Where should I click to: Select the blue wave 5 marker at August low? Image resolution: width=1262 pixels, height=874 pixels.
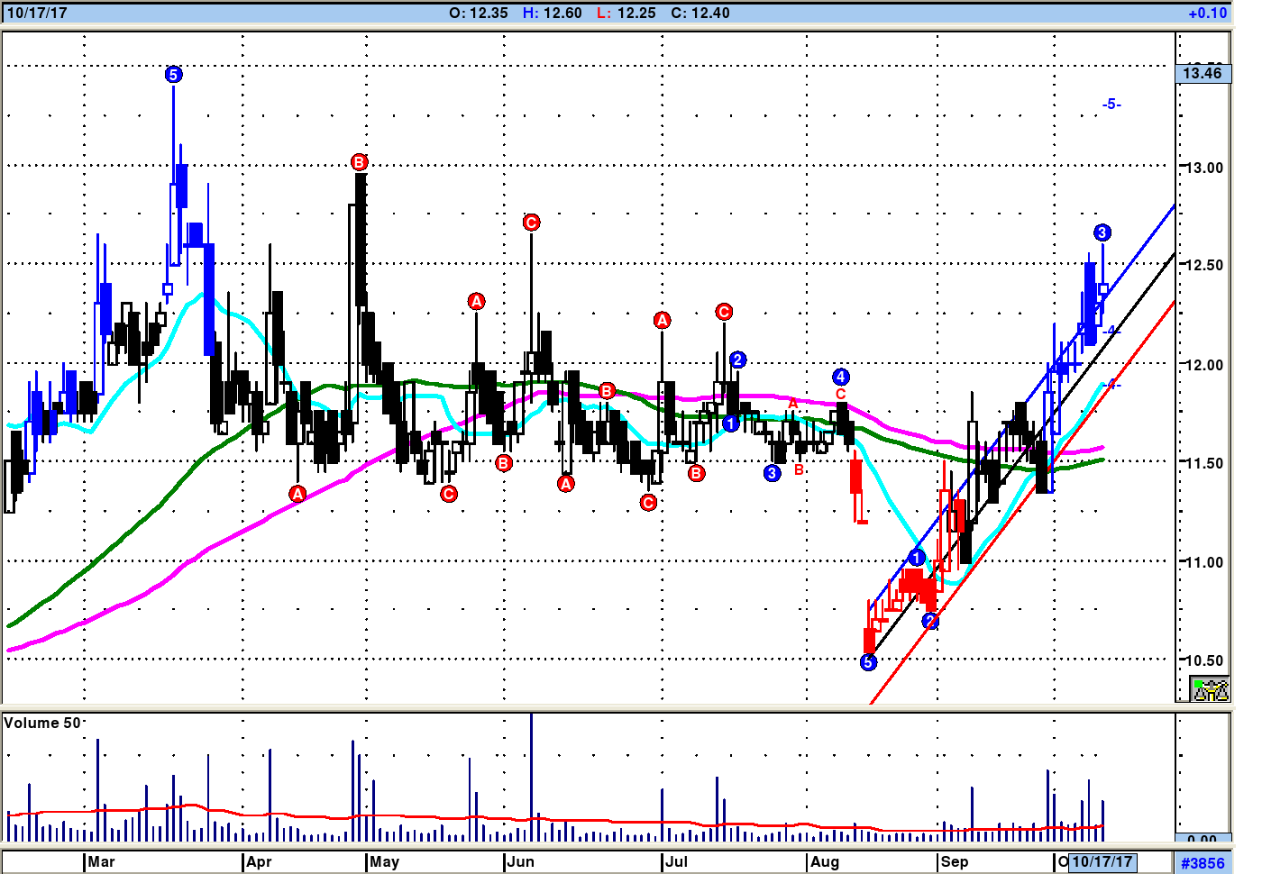(868, 662)
